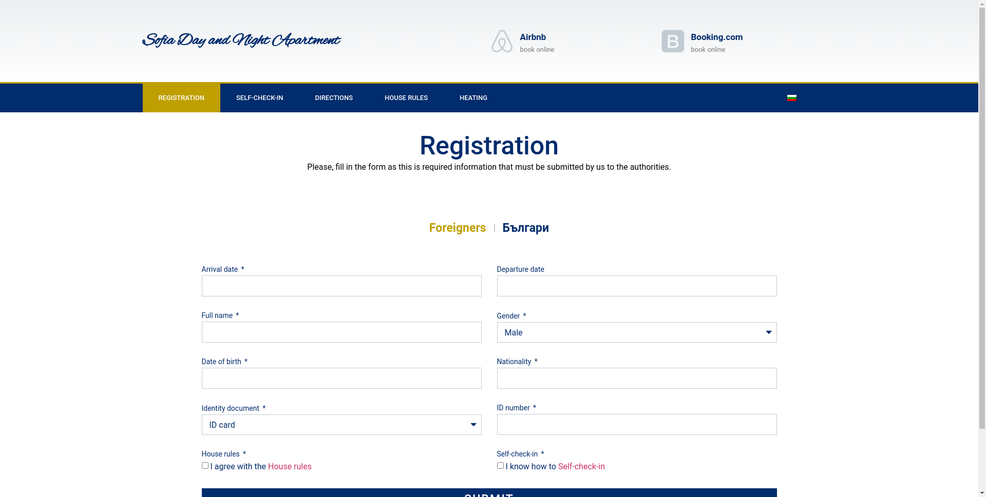This screenshot has height=497, width=986.
Task: Go to the Directions menu page
Action: (333, 98)
